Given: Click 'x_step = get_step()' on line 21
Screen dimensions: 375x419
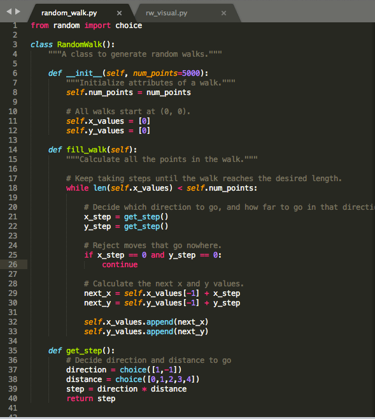Looking at the screenshot, I should pyautogui.click(x=126, y=217).
